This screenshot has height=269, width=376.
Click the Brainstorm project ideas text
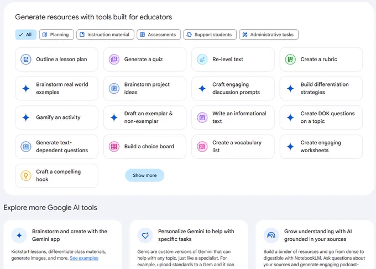point(147,88)
